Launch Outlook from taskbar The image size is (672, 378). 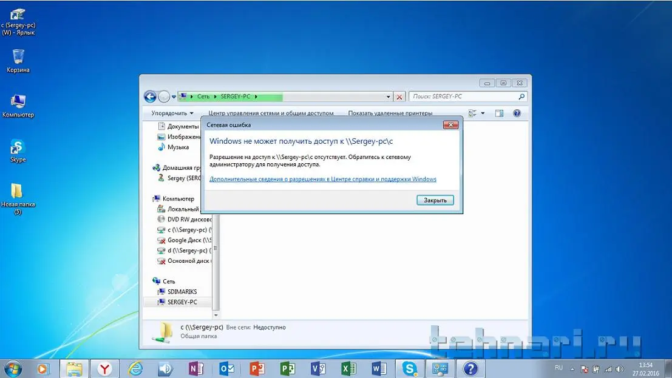pyautogui.click(x=226, y=368)
